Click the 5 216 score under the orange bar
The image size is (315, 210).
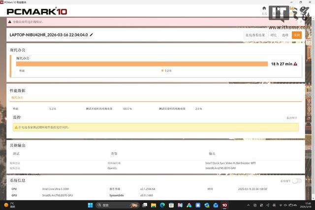[168, 71]
